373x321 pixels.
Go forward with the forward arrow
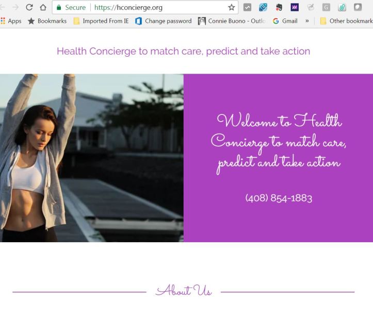(x=15, y=7)
